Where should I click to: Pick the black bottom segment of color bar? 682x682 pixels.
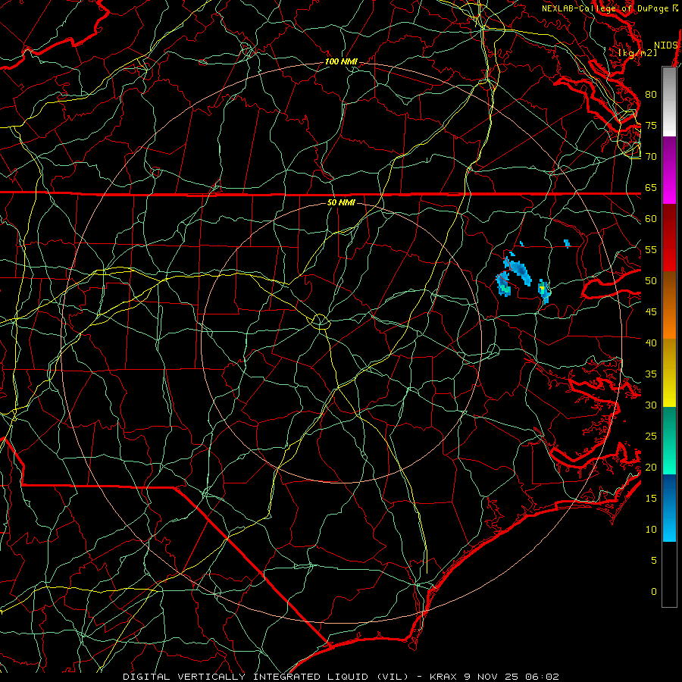coord(669,574)
